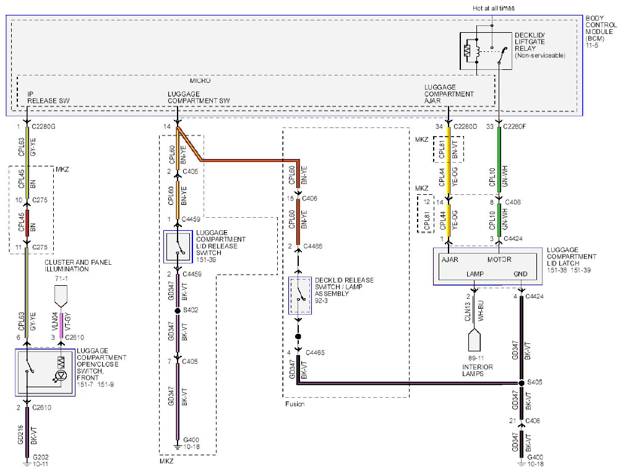Click the Decklid Release Switch/Lamp Assembly symbol

[300, 296]
